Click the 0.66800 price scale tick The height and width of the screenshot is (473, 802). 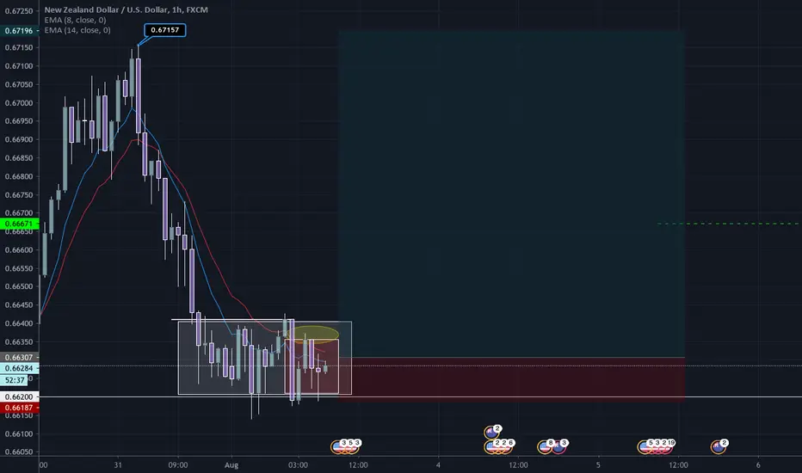click(19, 176)
